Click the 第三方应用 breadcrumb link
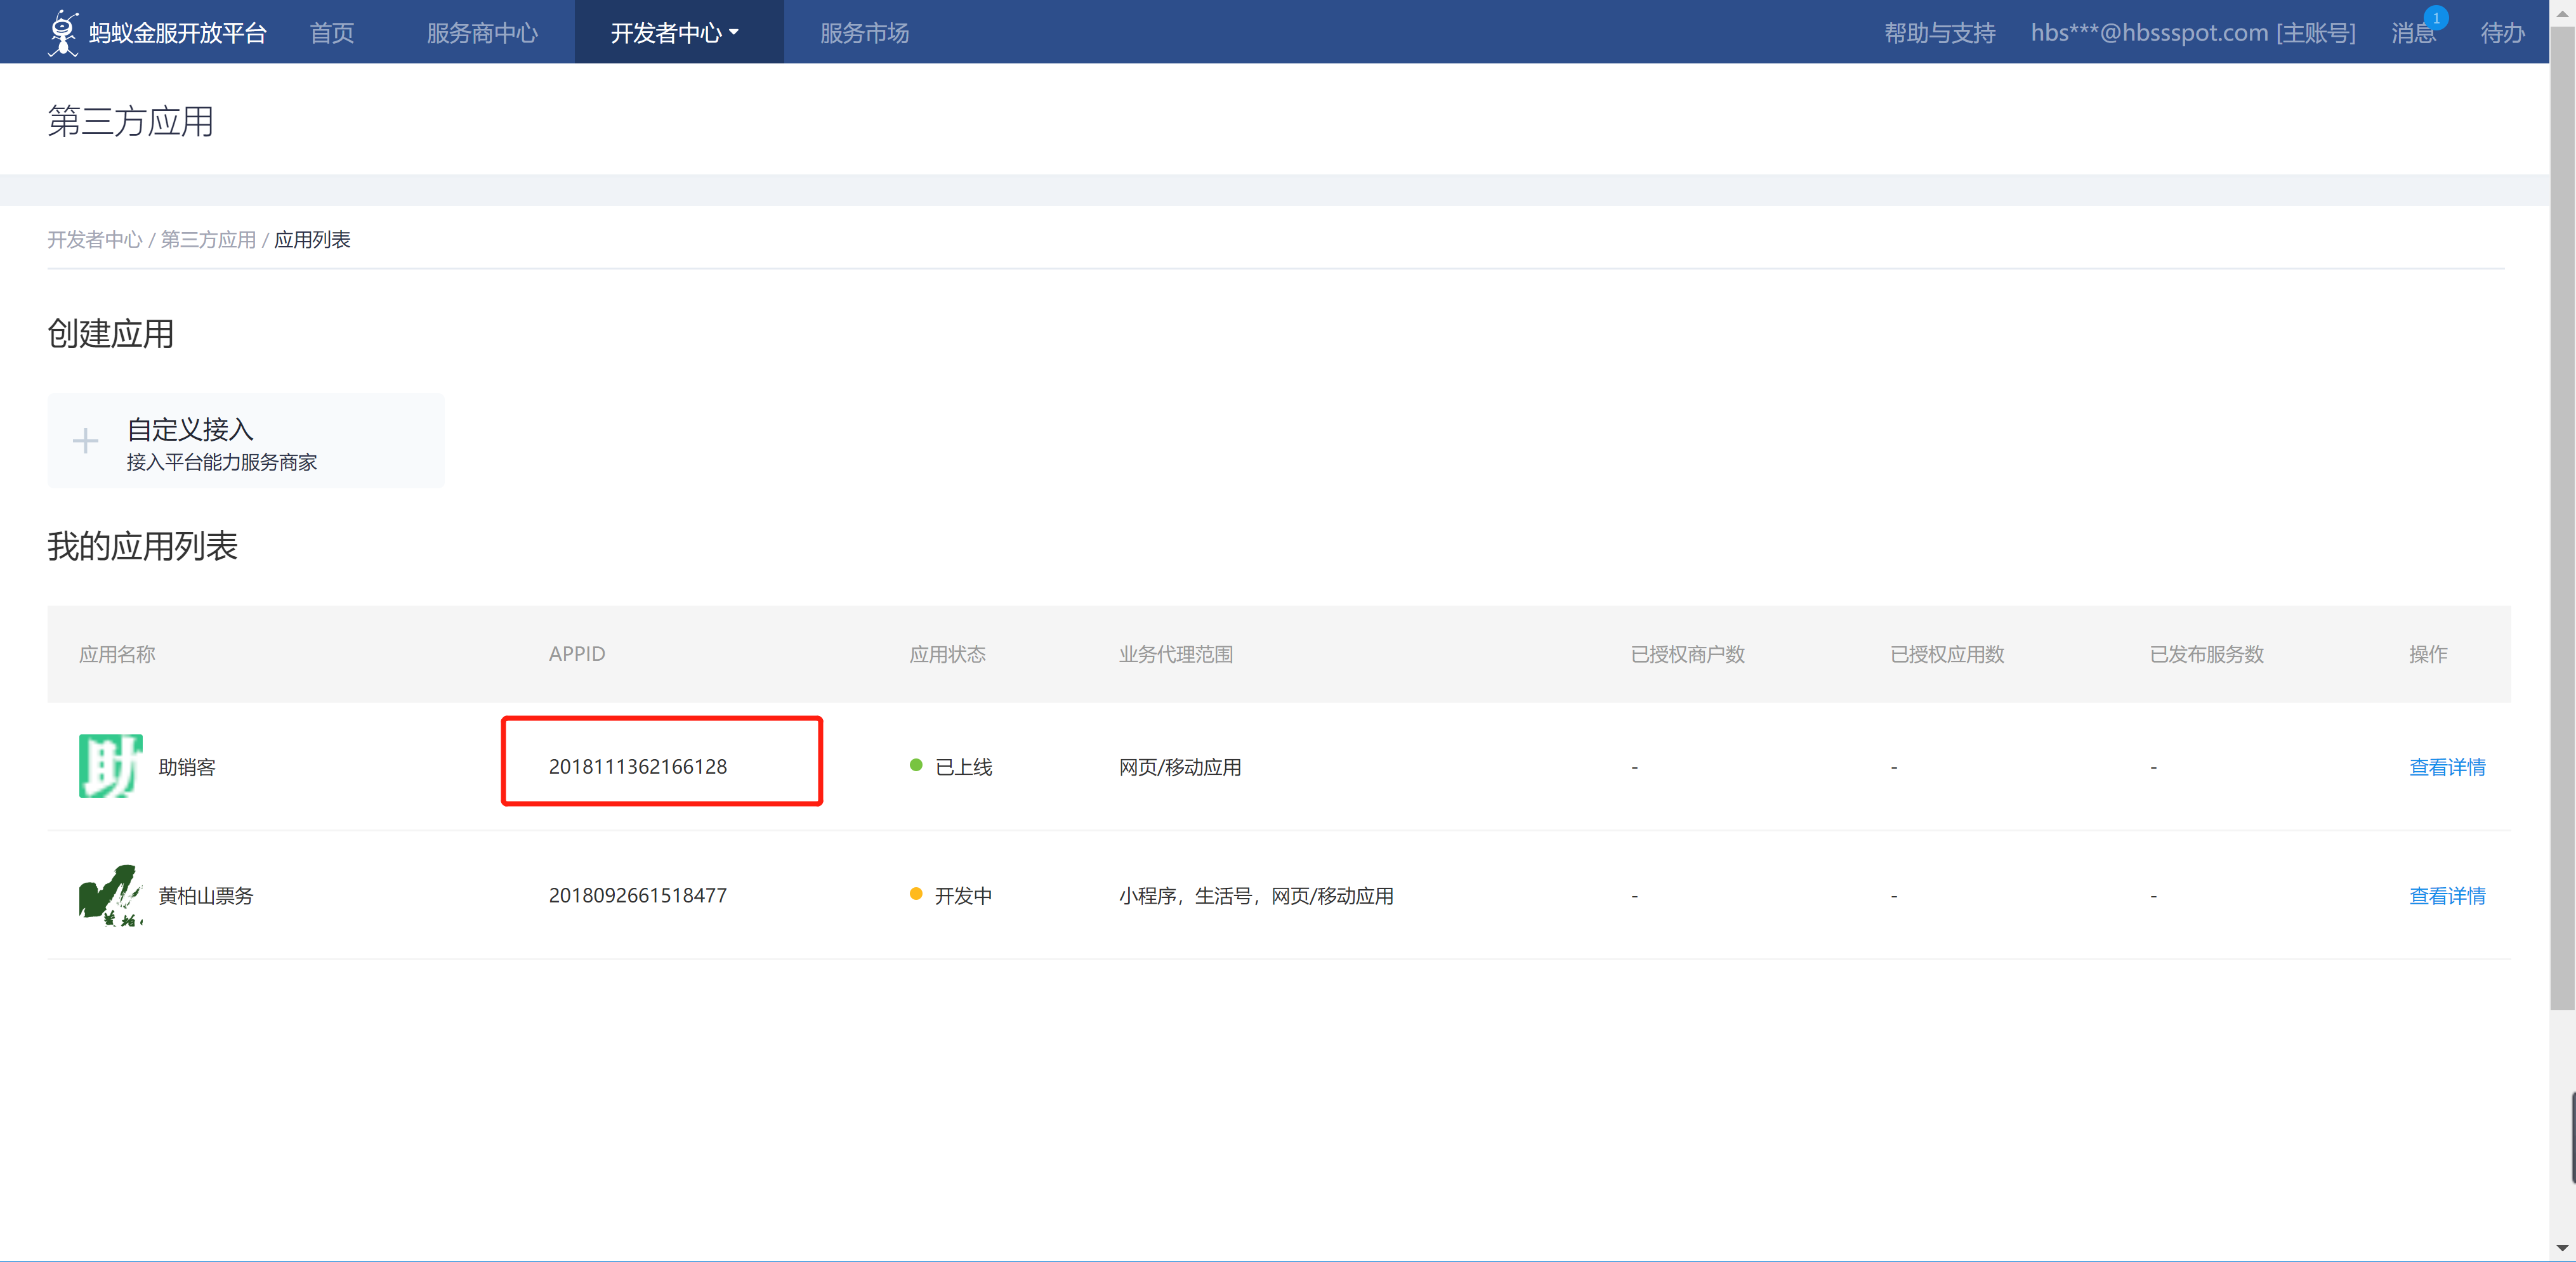 pos(208,240)
